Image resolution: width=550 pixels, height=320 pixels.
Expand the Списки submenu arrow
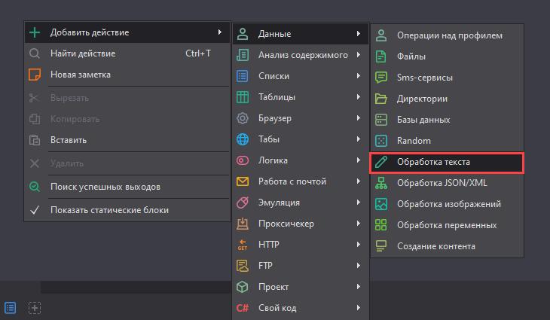pyautogui.click(x=359, y=76)
